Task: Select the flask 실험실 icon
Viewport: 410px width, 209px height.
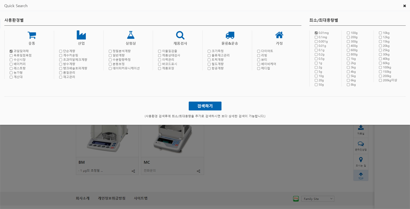Action: pos(131,35)
